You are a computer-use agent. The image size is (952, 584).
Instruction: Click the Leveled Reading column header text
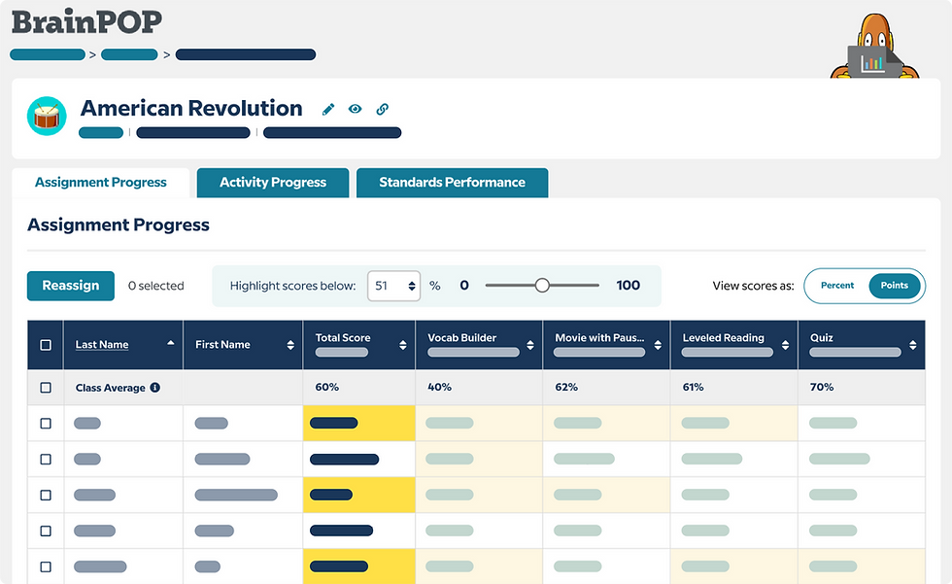(x=723, y=337)
